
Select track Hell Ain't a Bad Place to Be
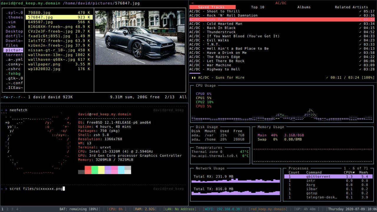click(x=282, y=48)
